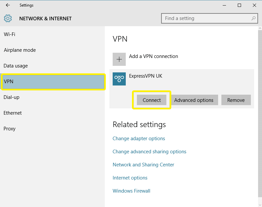Screen dimensions: 262x207
Task: Close the Settings window
Action: 254,5
